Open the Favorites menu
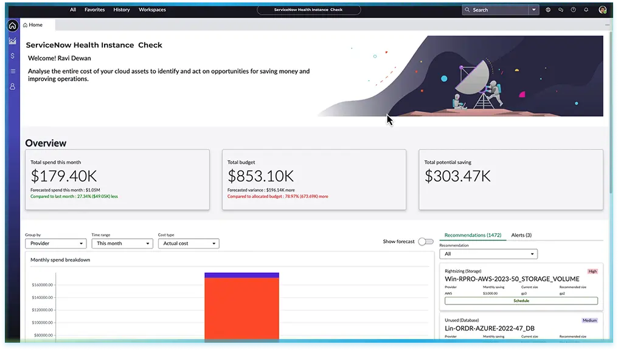This screenshot has height=350, width=618. coord(95,10)
